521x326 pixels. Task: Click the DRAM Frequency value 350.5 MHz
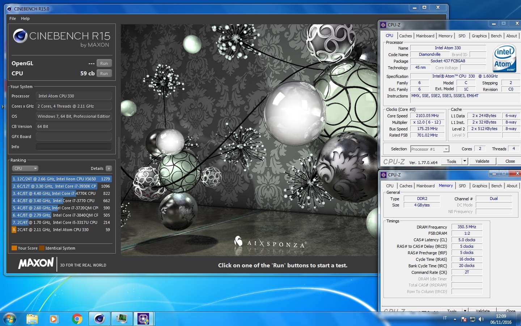pyautogui.click(x=467, y=227)
